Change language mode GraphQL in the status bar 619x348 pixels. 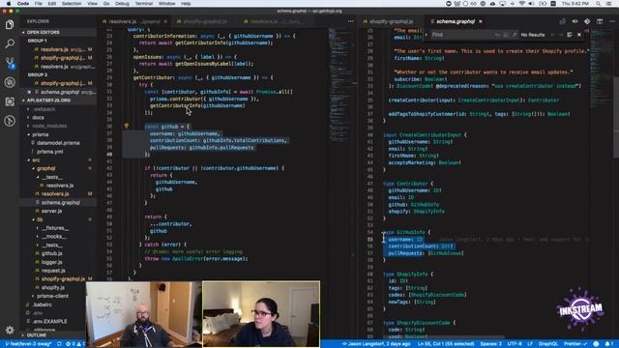(x=548, y=344)
